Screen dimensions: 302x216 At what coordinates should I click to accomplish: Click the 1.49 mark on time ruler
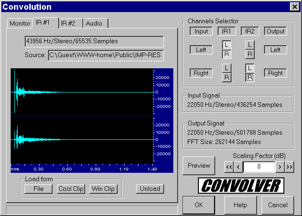click(152, 169)
